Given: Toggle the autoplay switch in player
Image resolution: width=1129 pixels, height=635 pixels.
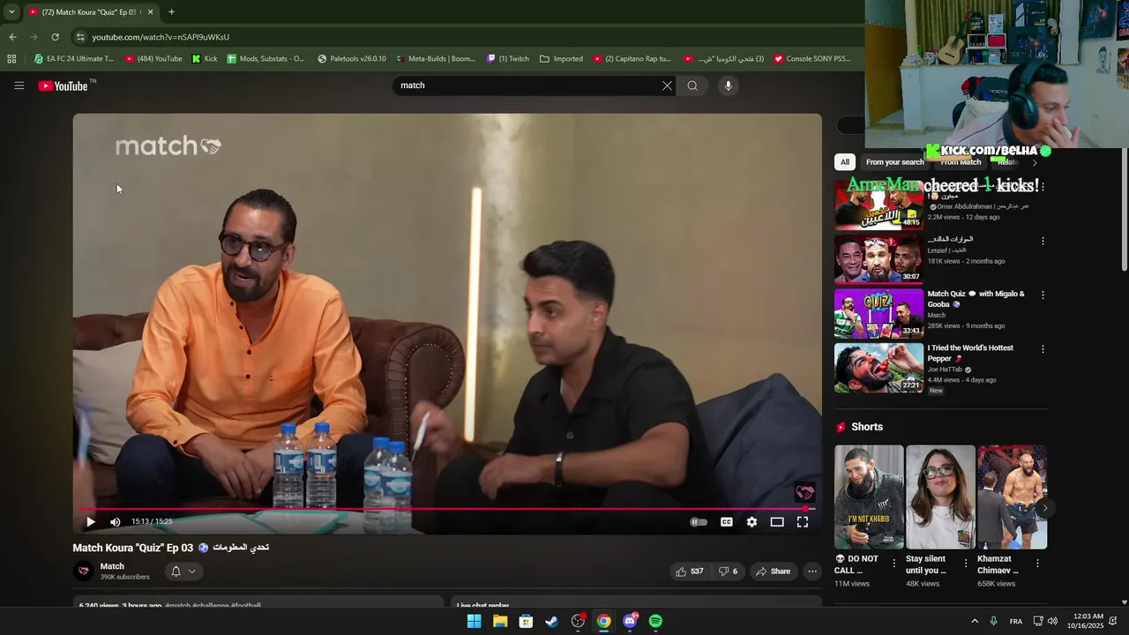Looking at the screenshot, I should 698,522.
